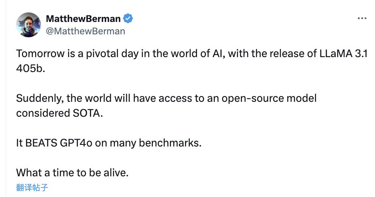The image size is (375, 197).
Task: Click the 翻译帖子 translate post link
Action: point(32,187)
